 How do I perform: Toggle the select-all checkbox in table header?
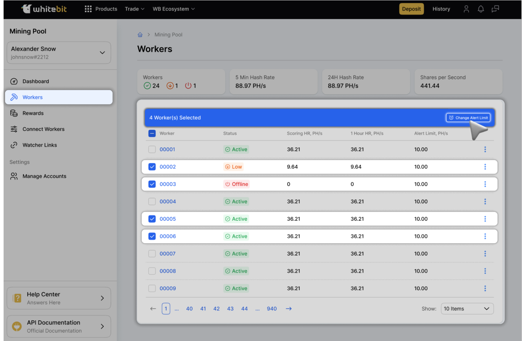pyautogui.click(x=152, y=133)
